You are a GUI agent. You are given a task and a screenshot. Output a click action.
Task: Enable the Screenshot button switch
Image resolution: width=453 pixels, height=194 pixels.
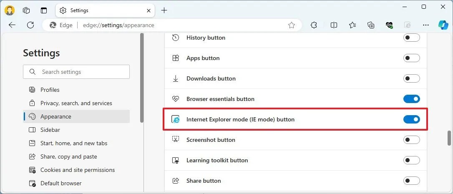[411, 140]
